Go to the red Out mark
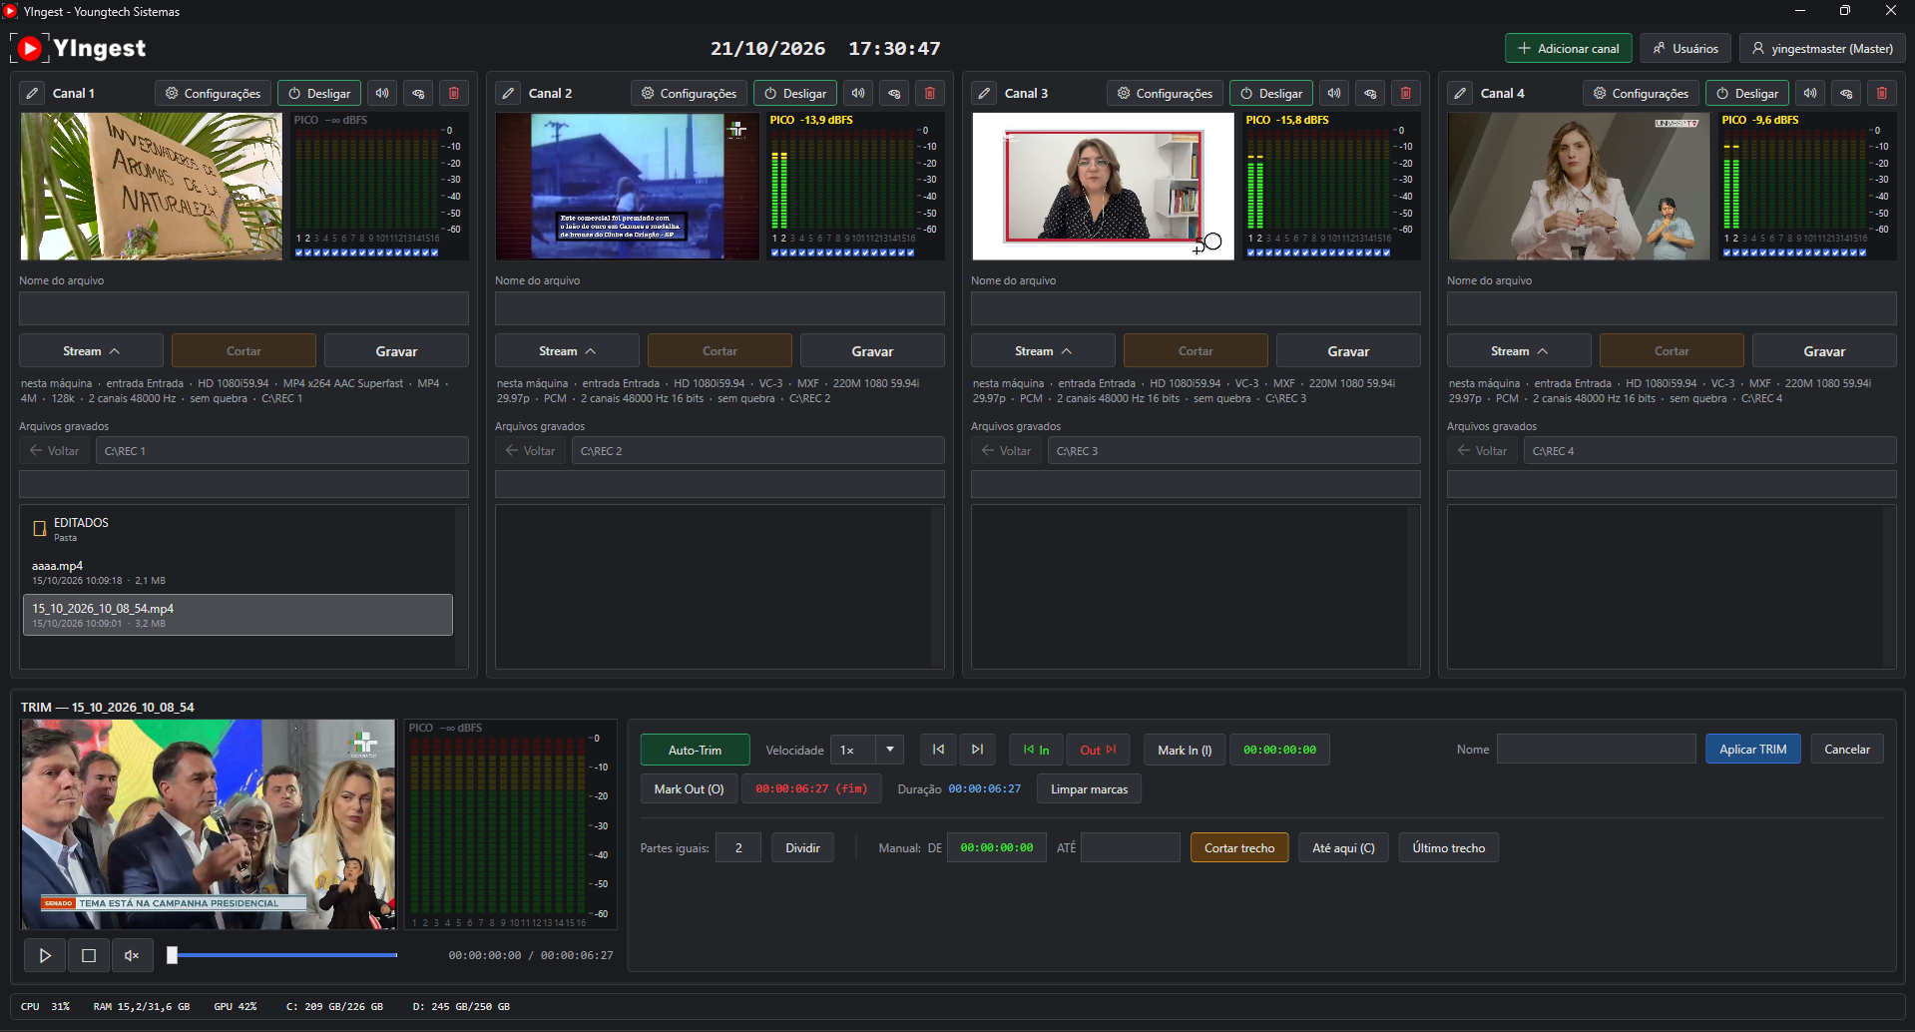1915x1032 pixels. [x=1098, y=750]
